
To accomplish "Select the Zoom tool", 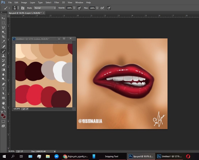I will [x=4, y=108].
